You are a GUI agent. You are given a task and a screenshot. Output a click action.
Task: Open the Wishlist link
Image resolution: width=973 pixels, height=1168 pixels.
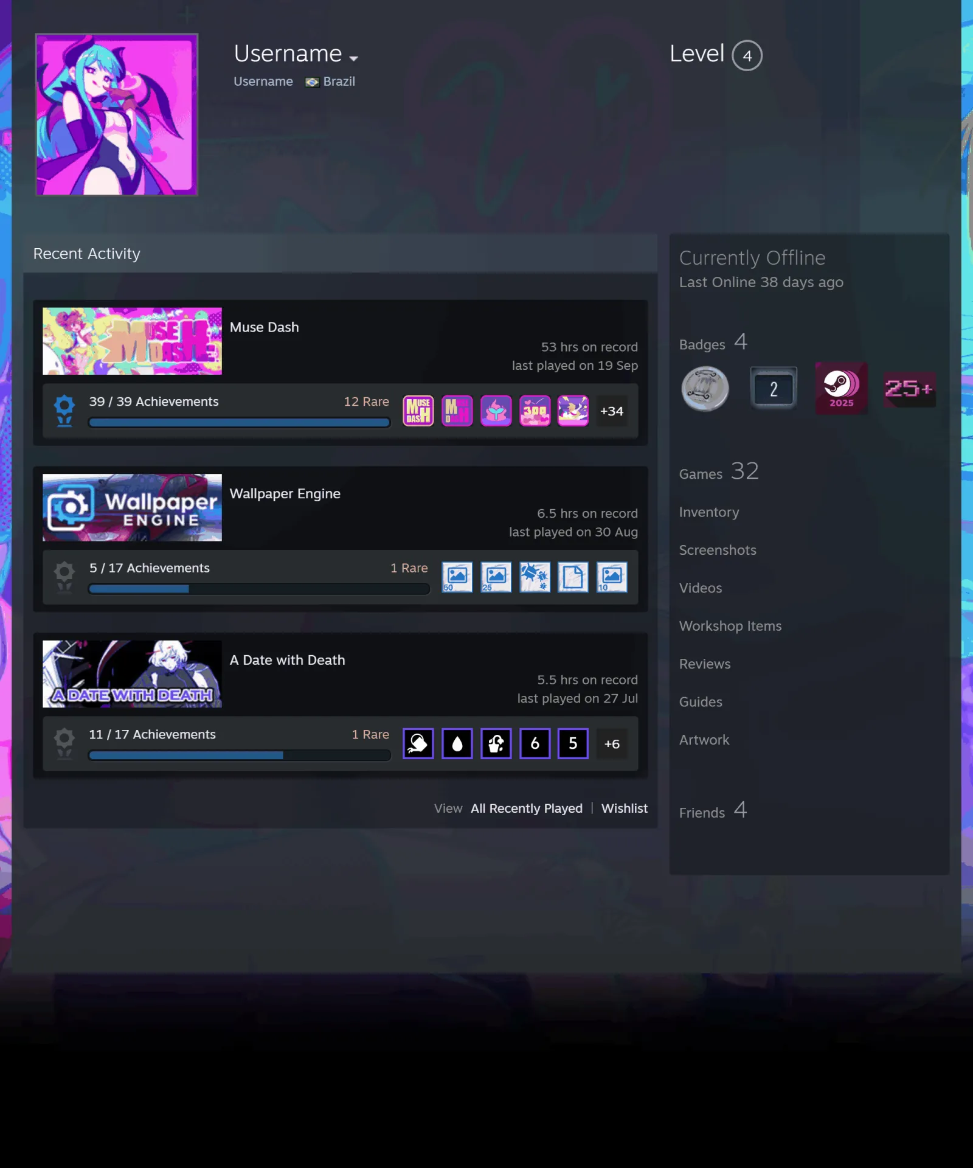tap(625, 808)
